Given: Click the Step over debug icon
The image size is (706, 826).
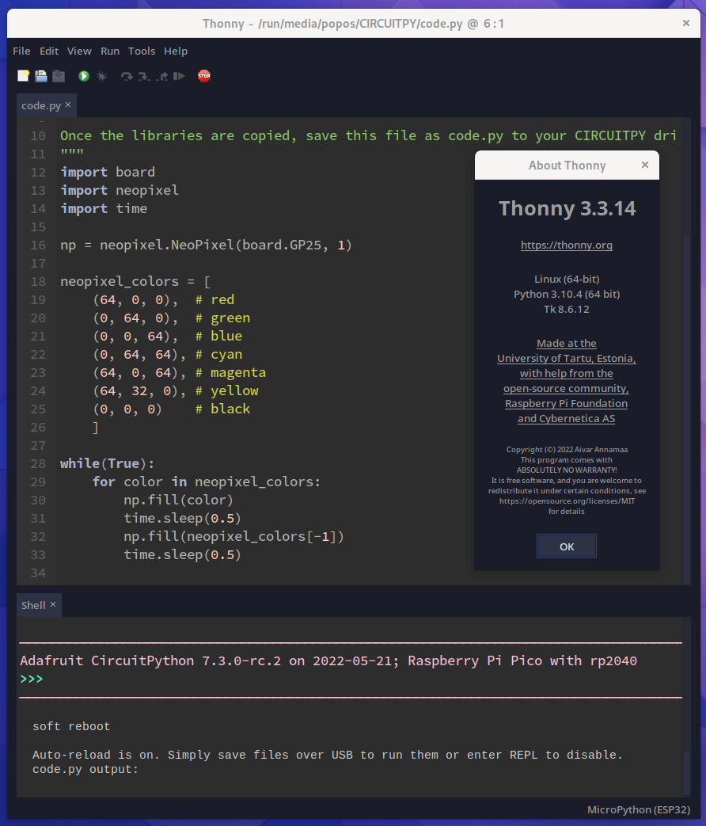Looking at the screenshot, I should pos(127,76).
